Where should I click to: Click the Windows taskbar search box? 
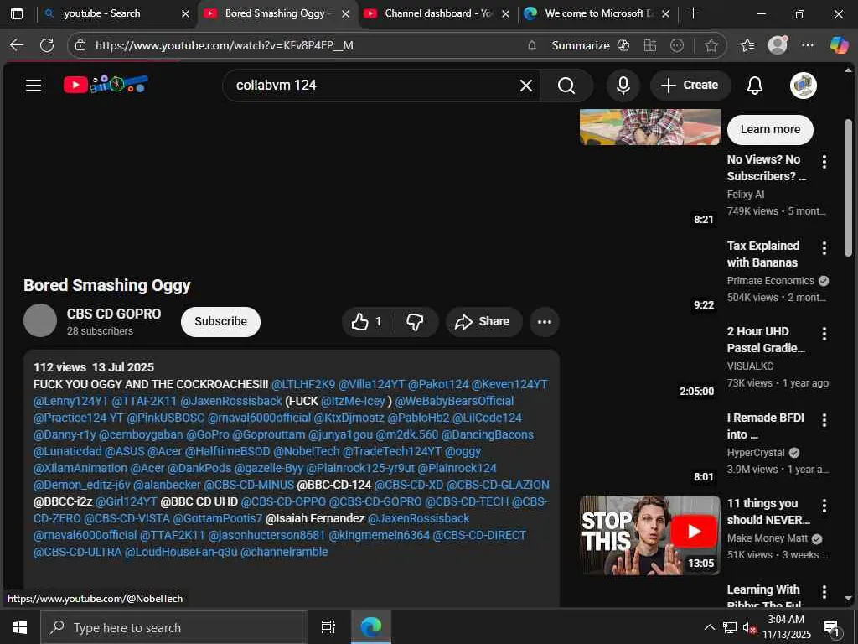(174, 627)
